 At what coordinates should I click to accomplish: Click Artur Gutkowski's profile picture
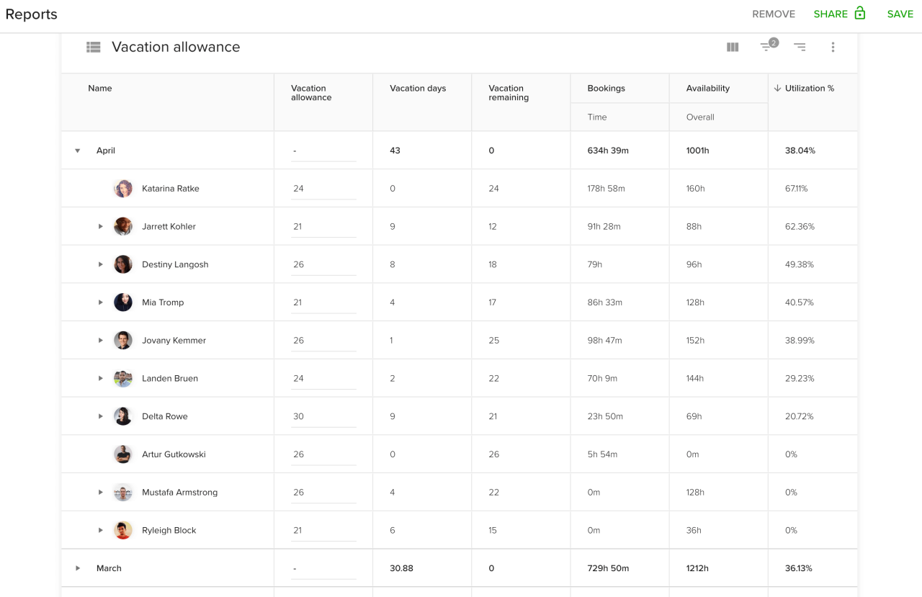[x=123, y=454]
